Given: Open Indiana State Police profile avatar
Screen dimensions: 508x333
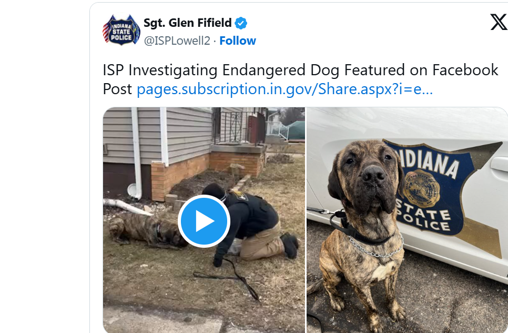Looking at the screenshot, I should pyautogui.click(x=121, y=30).
